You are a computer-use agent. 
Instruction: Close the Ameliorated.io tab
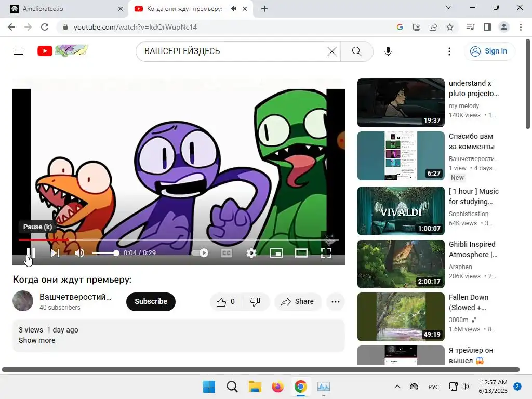[x=121, y=9]
